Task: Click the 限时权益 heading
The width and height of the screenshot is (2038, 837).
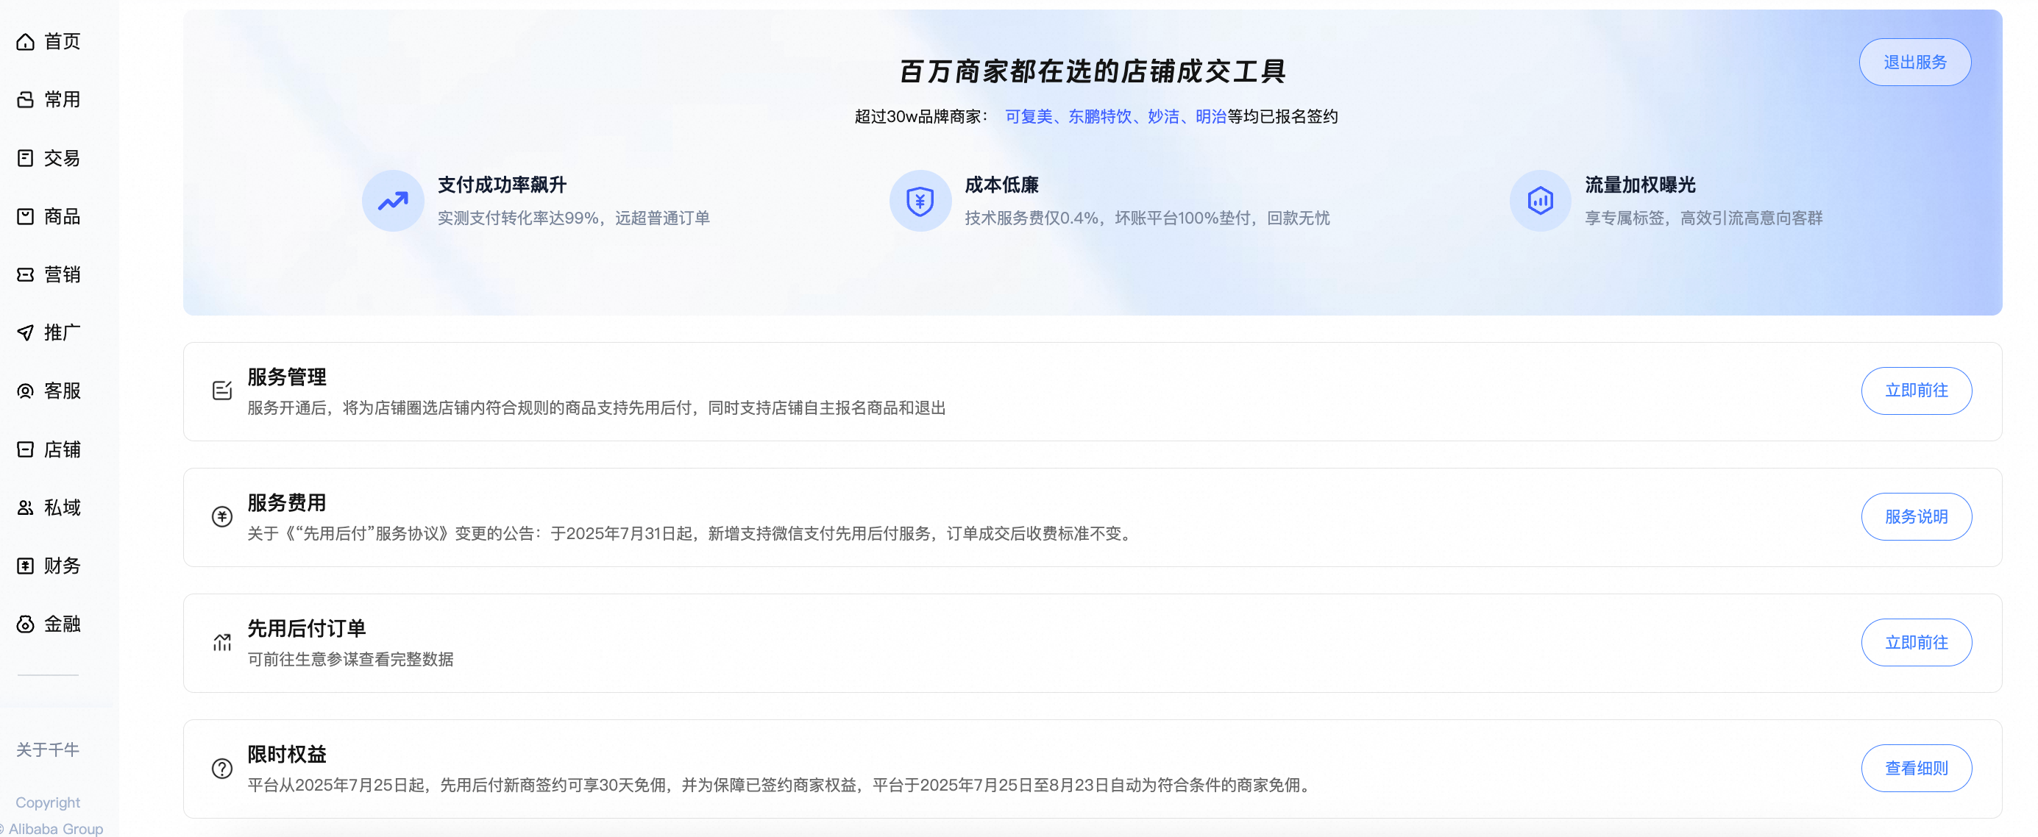Action: click(x=287, y=755)
